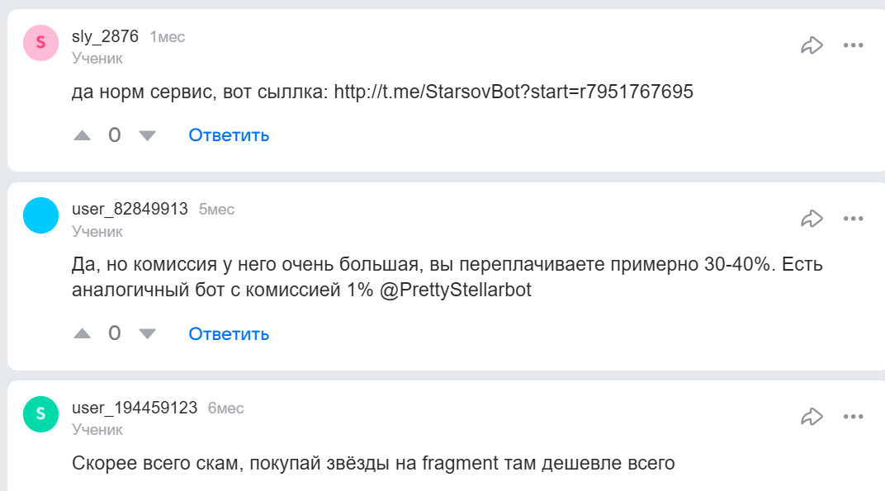Upvote sly_2876's comment
Viewport: 885px width, 491px height.
(x=83, y=135)
